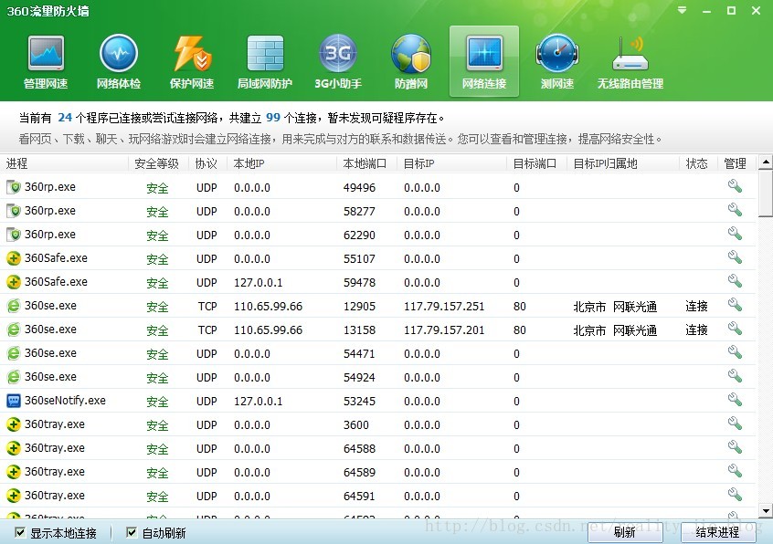Click local port 62290 cell
Screen dimensions: 773x544
point(359,235)
